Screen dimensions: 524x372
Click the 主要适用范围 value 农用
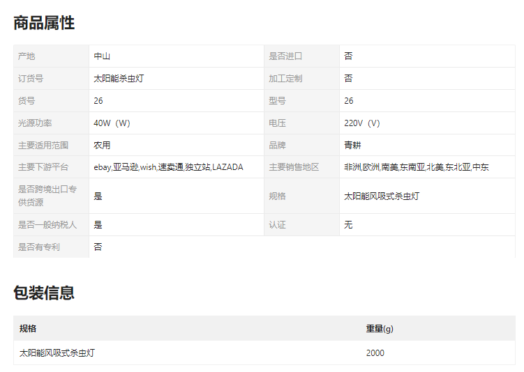point(102,146)
